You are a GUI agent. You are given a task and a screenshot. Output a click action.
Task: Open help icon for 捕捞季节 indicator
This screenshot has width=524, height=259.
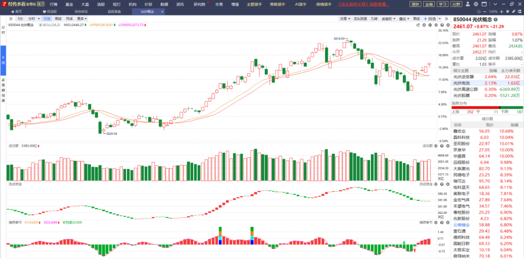click(x=442, y=222)
